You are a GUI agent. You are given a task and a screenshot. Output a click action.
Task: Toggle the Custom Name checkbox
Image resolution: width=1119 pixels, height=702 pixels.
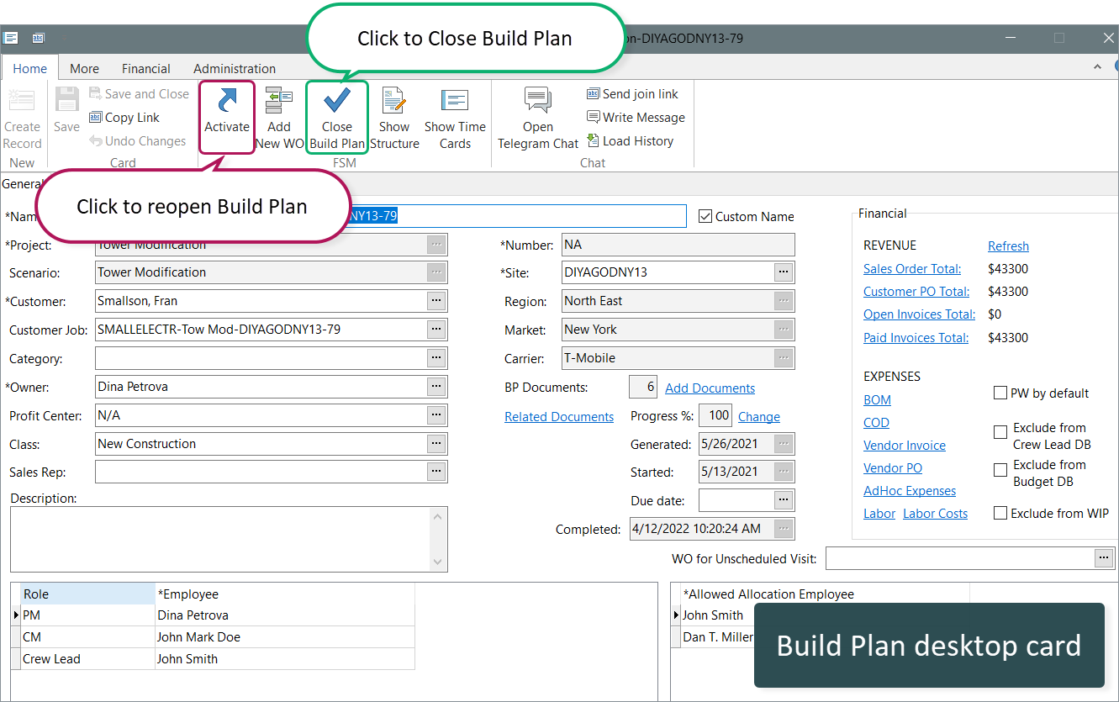[x=705, y=217]
